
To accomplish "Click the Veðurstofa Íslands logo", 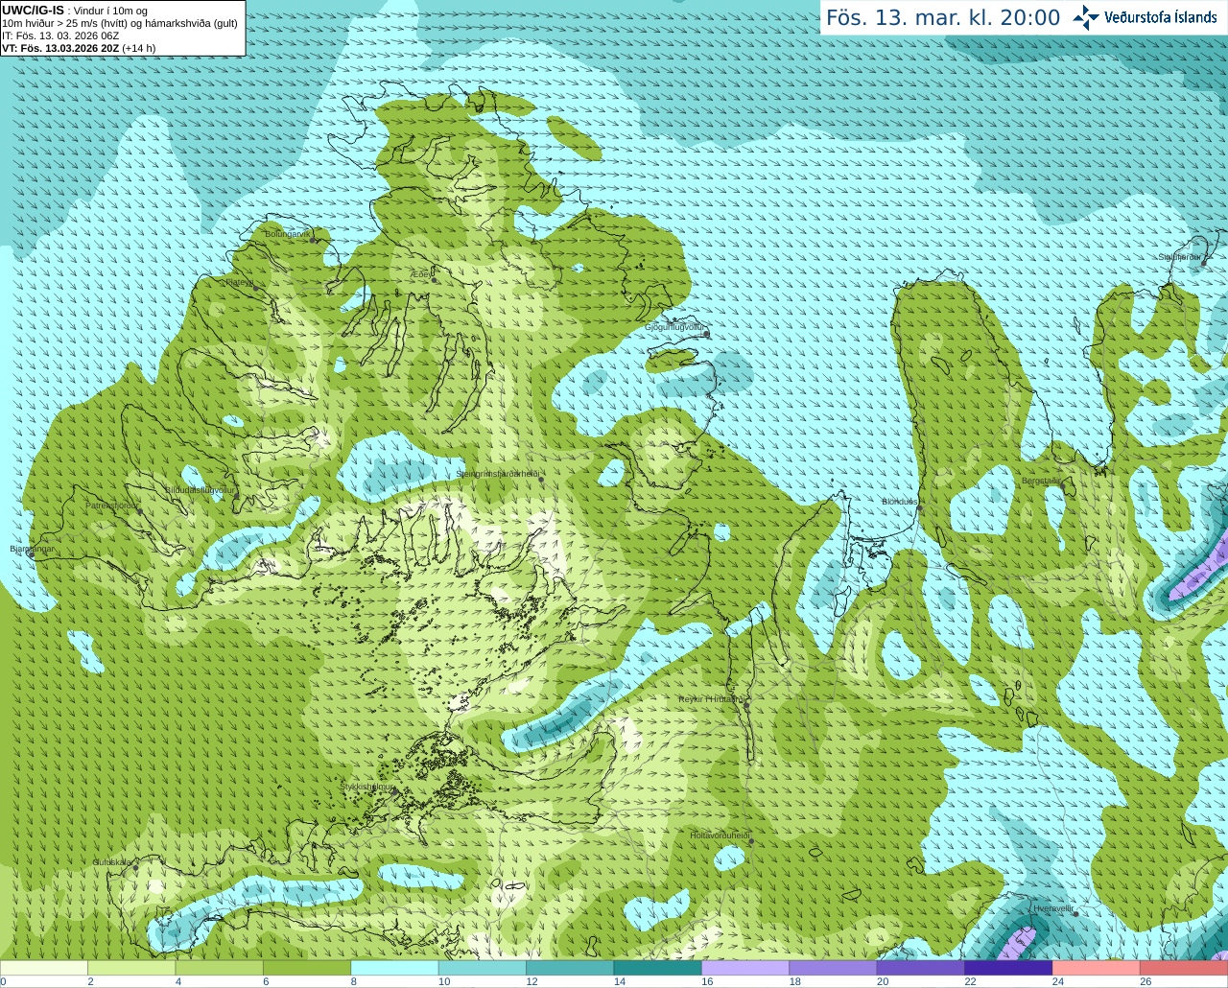I will (x=1145, y=17).
